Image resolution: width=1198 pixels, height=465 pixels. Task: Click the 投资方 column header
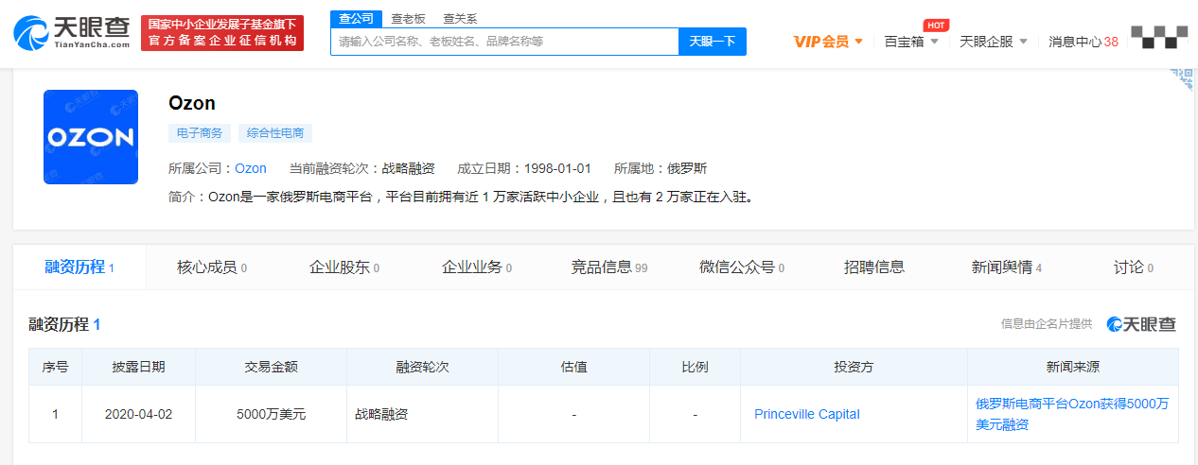[854, 367]
